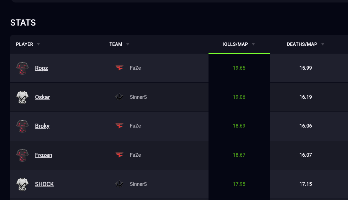This screenshot has height=200, width=348.
Task: Click Oskar's white SinnerS jersey avatar
Action: click(x=22, y=97)
